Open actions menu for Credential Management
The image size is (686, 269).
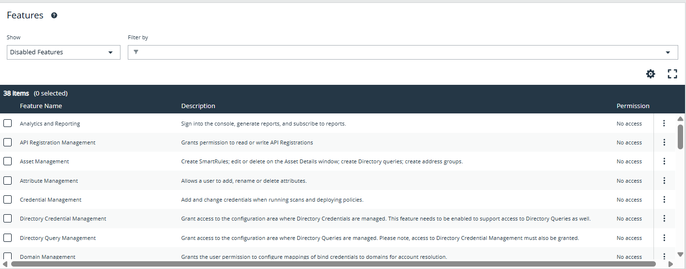(x=664, y=200)
